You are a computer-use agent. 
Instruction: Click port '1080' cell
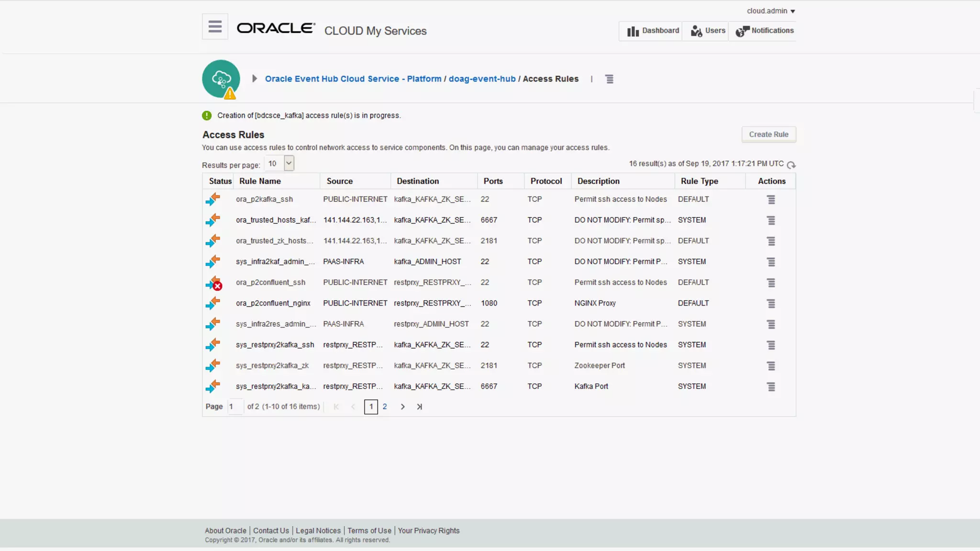click(489, 303)
